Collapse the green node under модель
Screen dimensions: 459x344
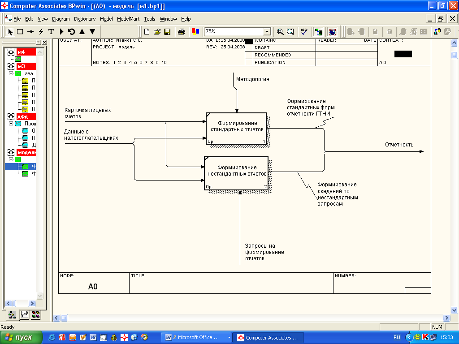click(x=11, y=159)
